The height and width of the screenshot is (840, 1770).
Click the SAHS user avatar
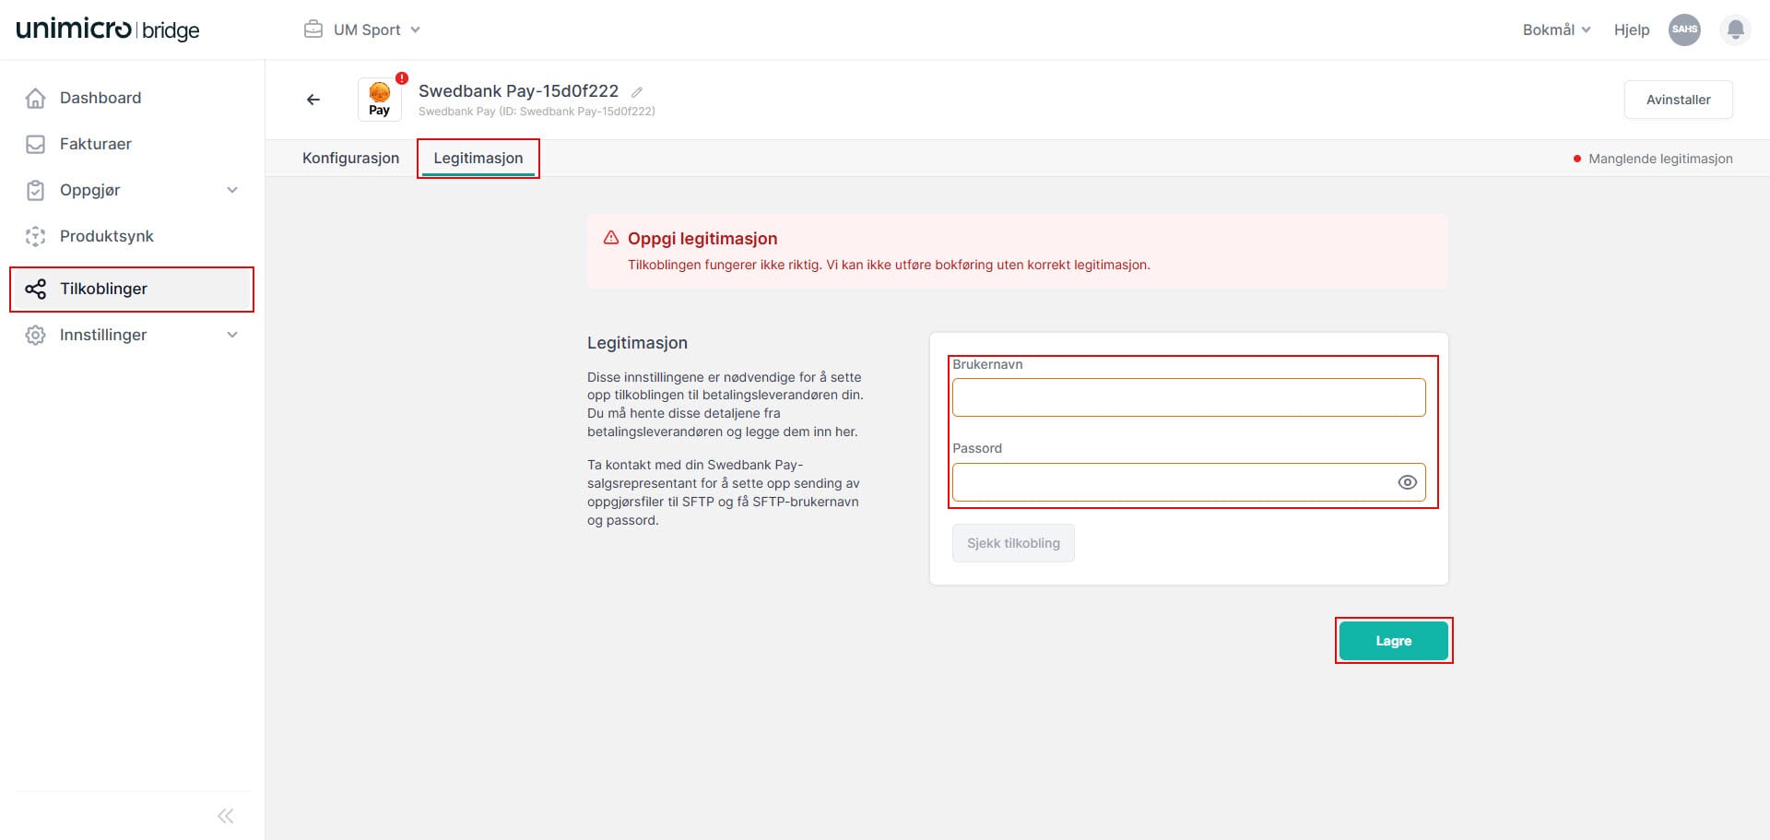[x=1684, y=30]
